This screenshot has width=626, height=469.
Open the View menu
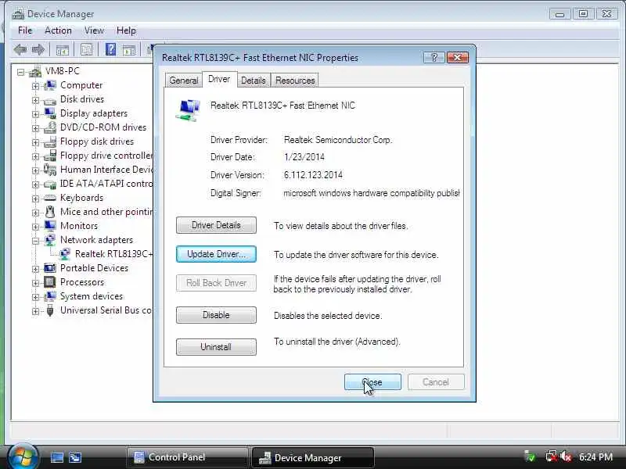click(x=94, y=30)
